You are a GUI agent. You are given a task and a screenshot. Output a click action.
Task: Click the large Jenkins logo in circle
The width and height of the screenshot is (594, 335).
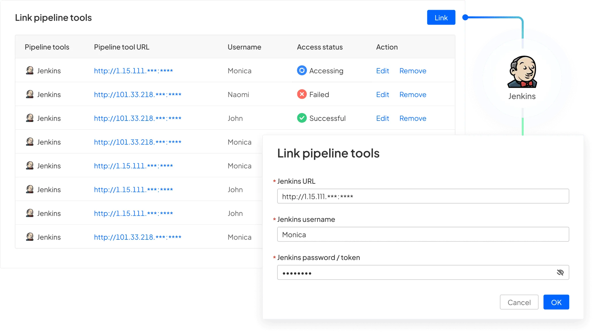pos(522,72)
